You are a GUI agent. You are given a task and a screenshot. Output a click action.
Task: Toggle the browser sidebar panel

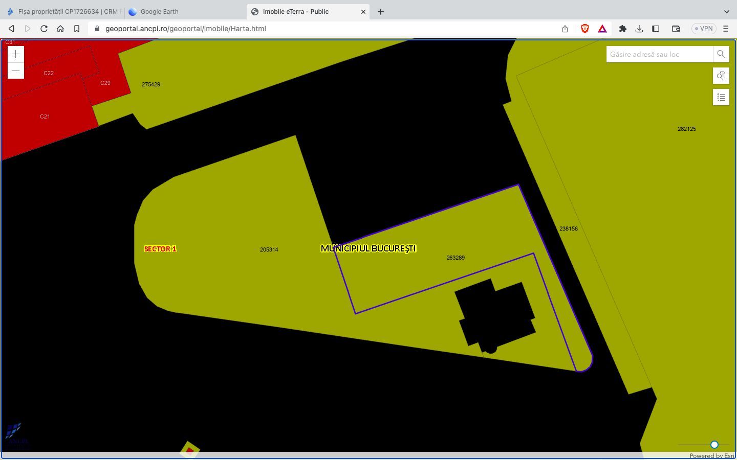(x=655, y=29)
